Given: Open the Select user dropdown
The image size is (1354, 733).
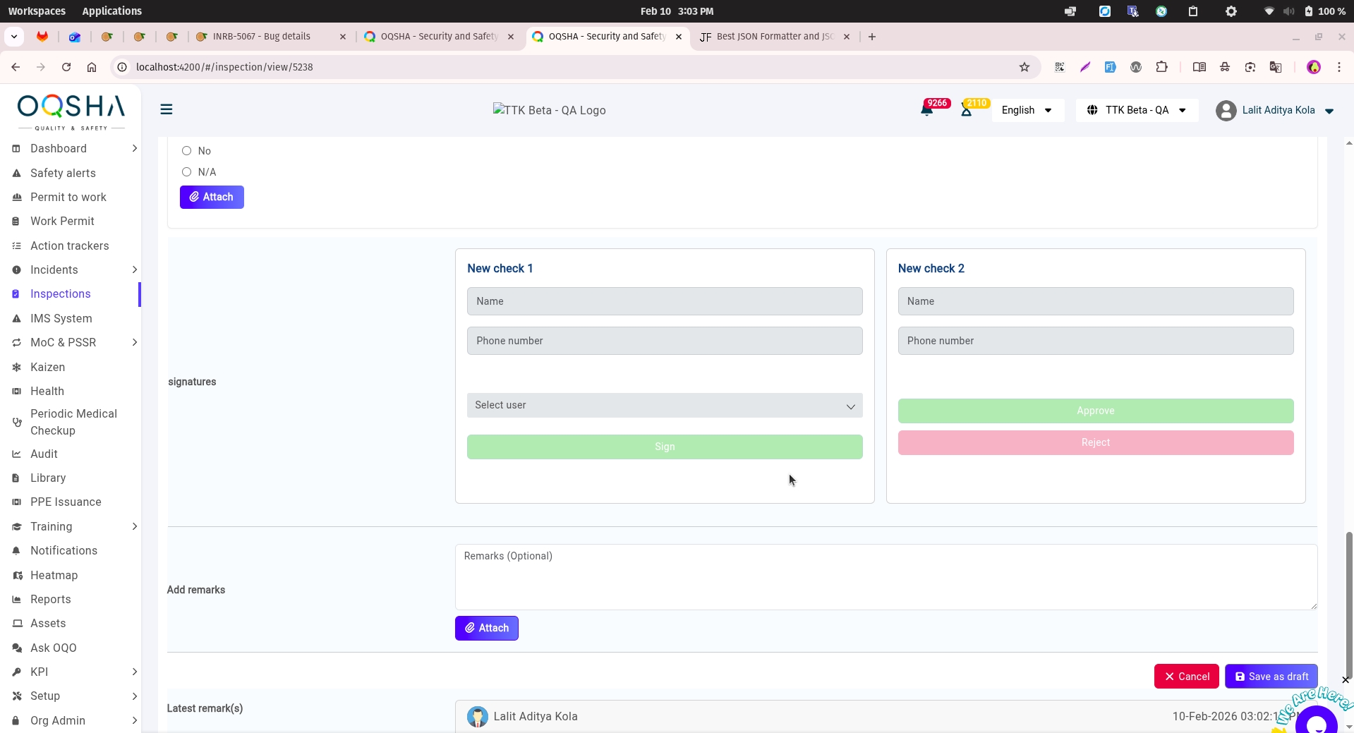Looking at the screenshot, I should click(x=664, y=406).
